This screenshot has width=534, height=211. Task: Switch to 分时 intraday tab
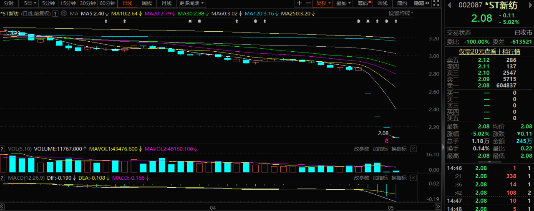point(8,3)
